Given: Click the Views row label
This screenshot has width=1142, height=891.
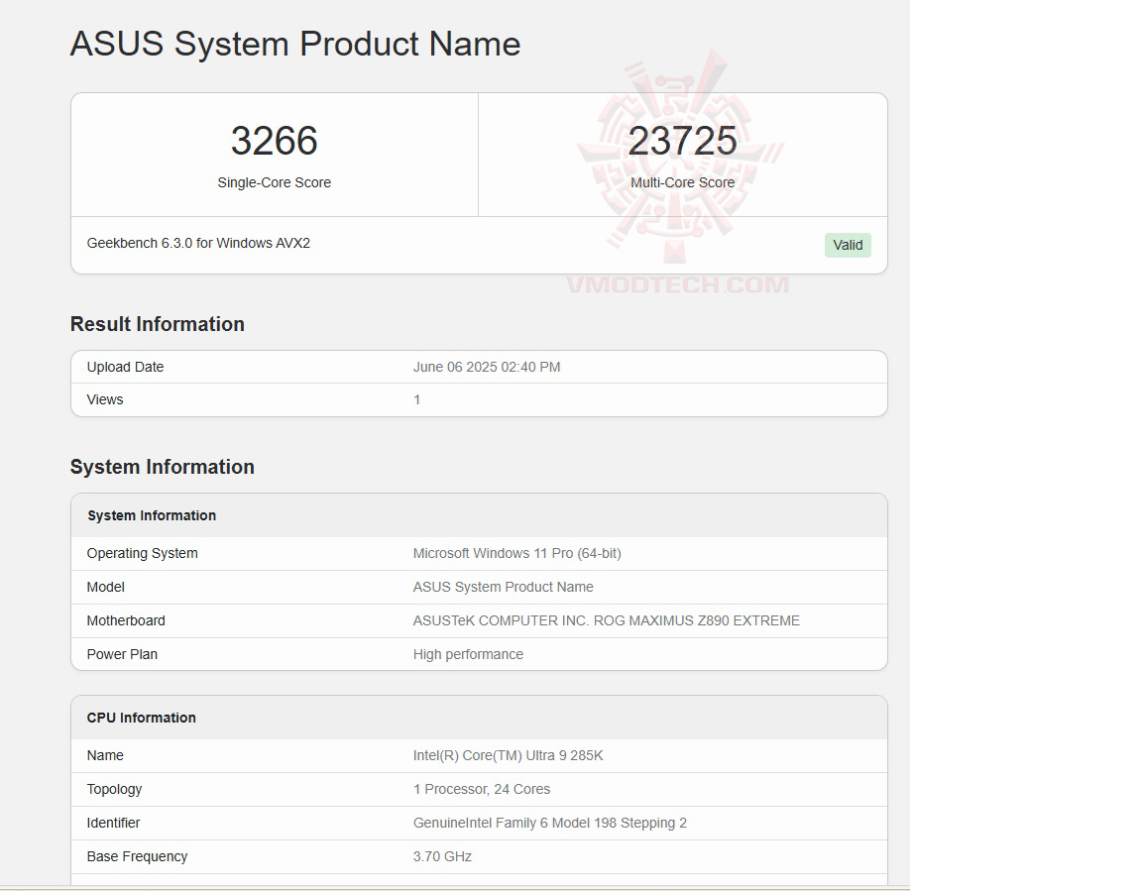Looking at the screenshot, I should click(105, 399).
